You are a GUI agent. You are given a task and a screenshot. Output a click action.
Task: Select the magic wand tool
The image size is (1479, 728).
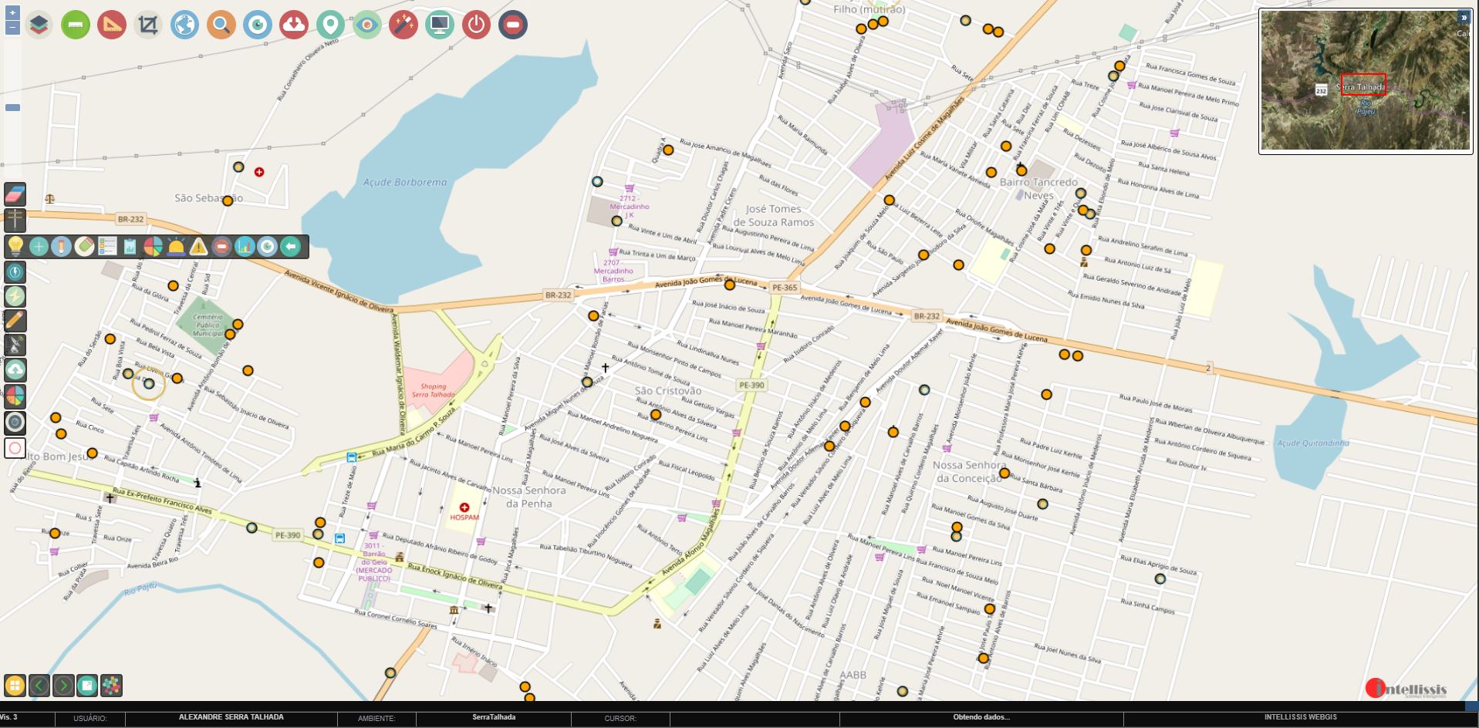point(403,25)
